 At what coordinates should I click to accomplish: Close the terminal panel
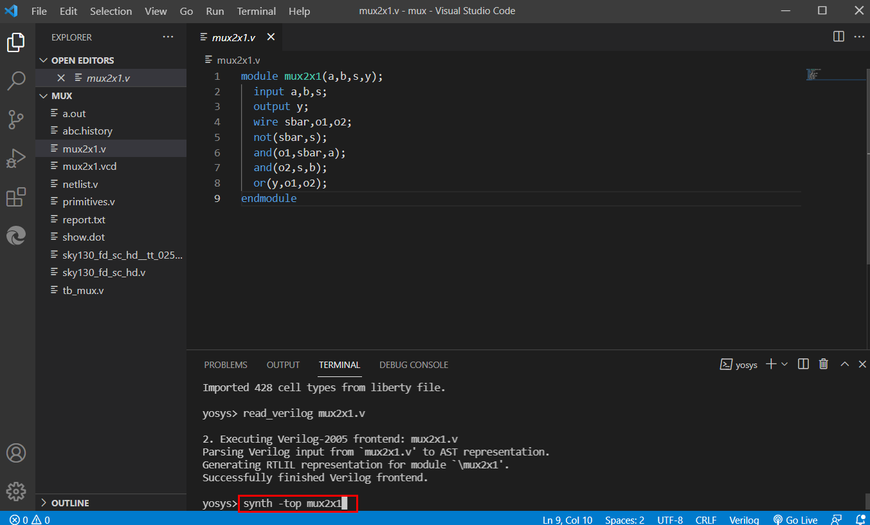point(863,364)
